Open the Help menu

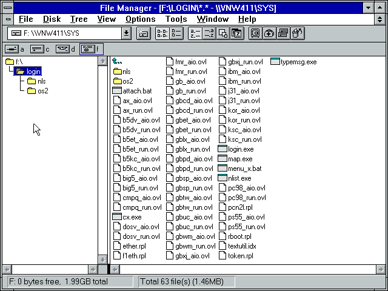coord(247,19)
